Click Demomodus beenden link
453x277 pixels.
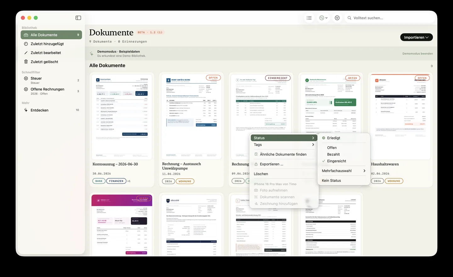coord(417,54)
